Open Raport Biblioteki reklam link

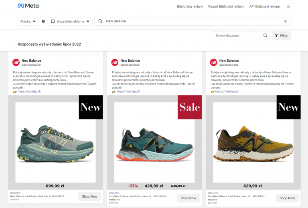point(226,6)
